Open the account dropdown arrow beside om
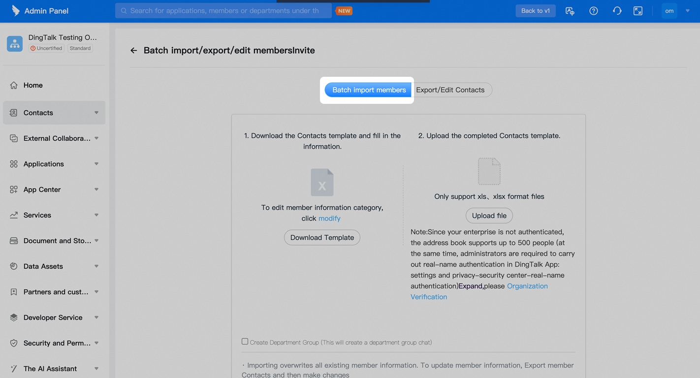700x378 pixels. [x=688, y=11]
